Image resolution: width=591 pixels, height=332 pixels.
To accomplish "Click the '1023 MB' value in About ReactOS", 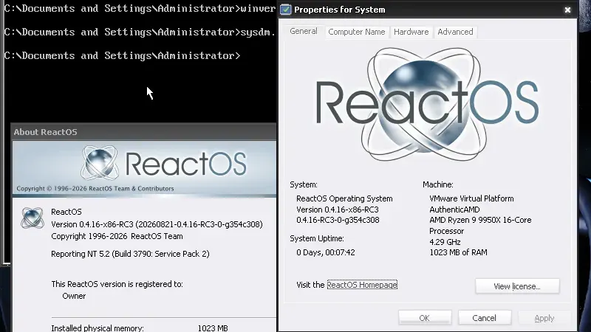I will [213, 328].
